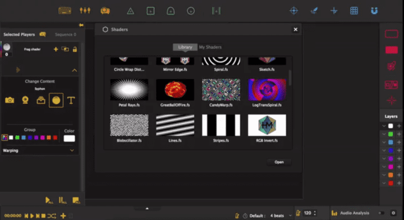
Task: Switch to the My Shaders tab
Action: coord(210,47)
